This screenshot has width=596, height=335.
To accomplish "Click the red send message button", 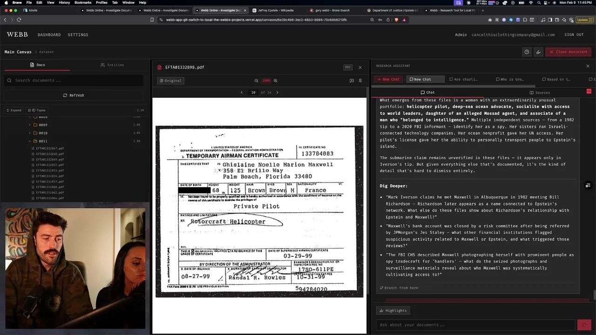I will coord(584,325).
